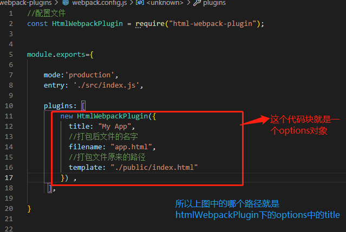Image resolution: width=346 pixels, height=232 pixels.
Task: Click the comment '//打包后文件的名字'
Action: coord(103,137)
